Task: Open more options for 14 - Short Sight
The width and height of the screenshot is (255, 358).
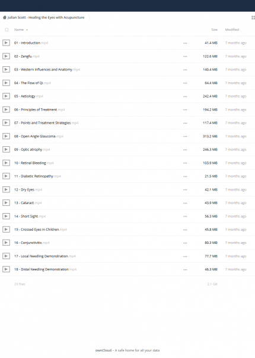Action: tap(185, 217)
